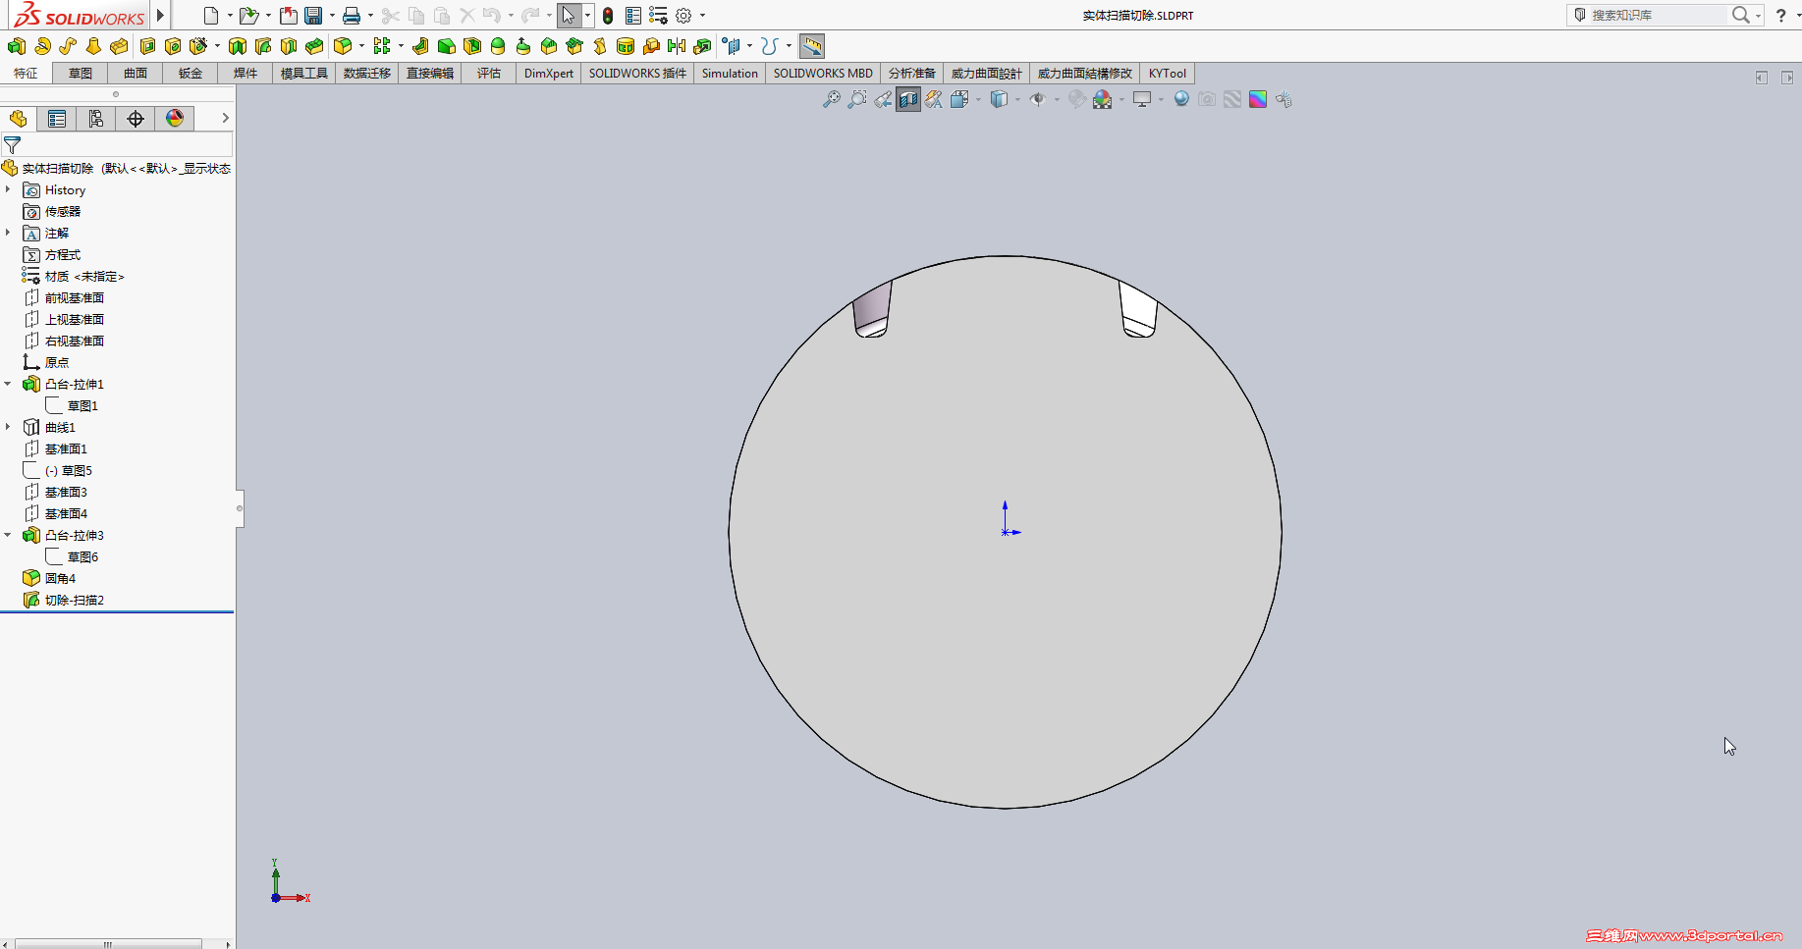Click the Reference Geometry icon
Viewport: 1802px width, 949px height.
point(732,46)
